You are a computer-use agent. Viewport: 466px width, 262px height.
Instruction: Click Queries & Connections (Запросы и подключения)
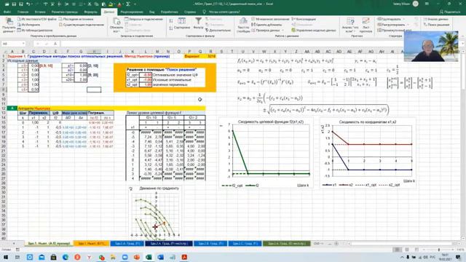[x=144, y=19]
